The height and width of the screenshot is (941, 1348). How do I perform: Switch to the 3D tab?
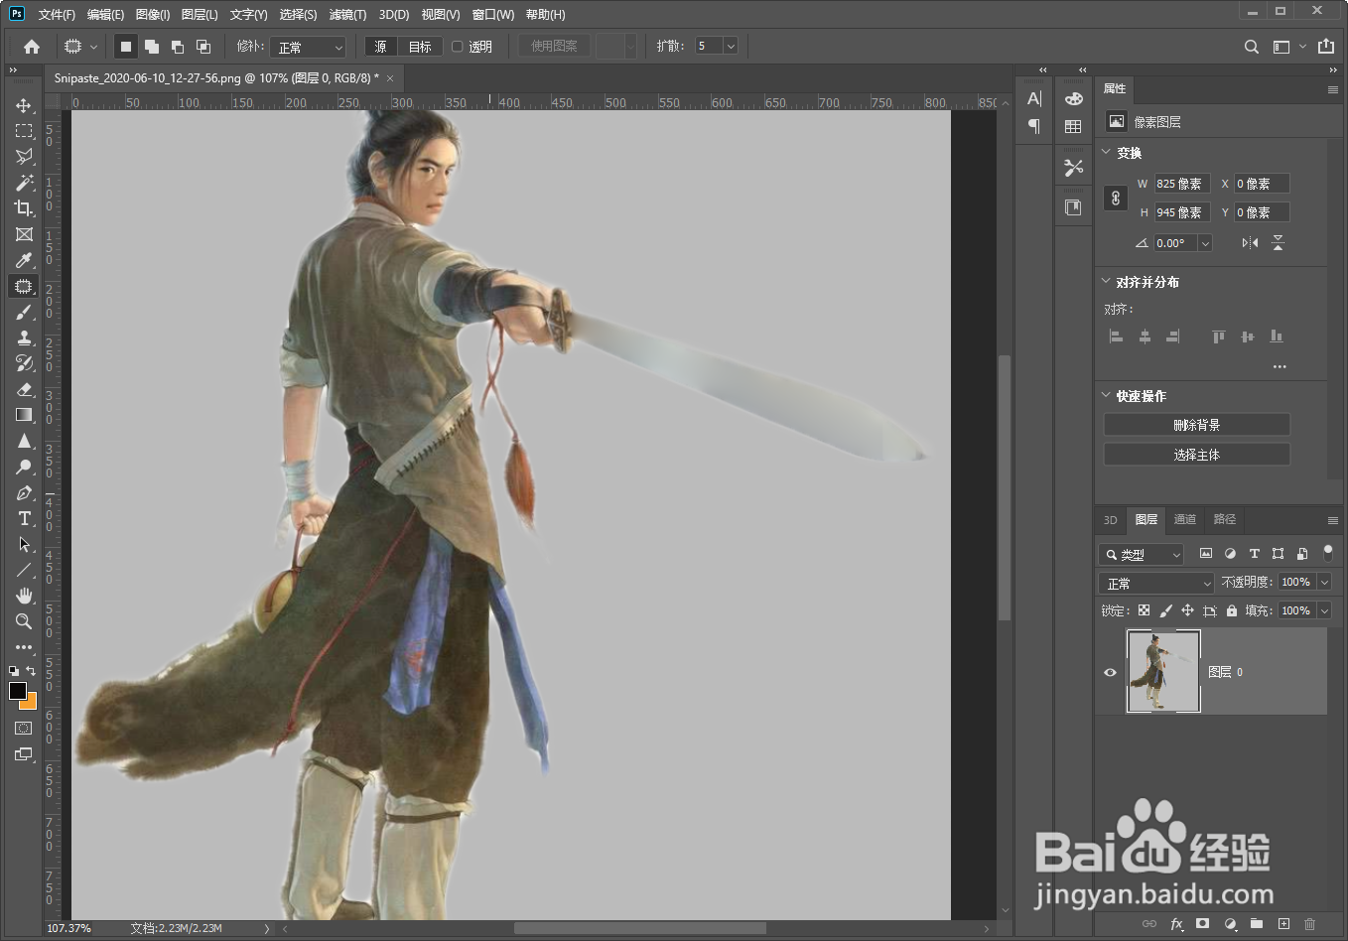1111,519
